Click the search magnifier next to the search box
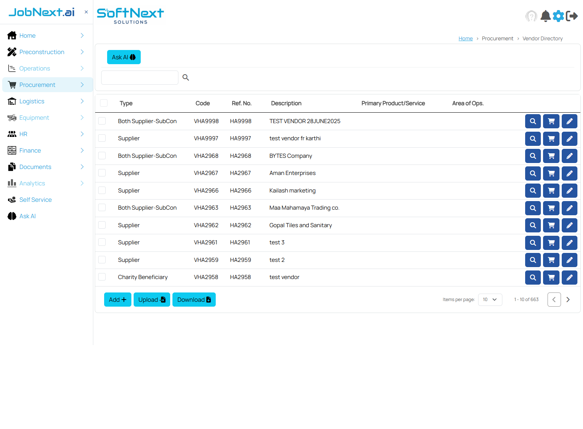This screenshot has width=583, height=429. (185, 77)
